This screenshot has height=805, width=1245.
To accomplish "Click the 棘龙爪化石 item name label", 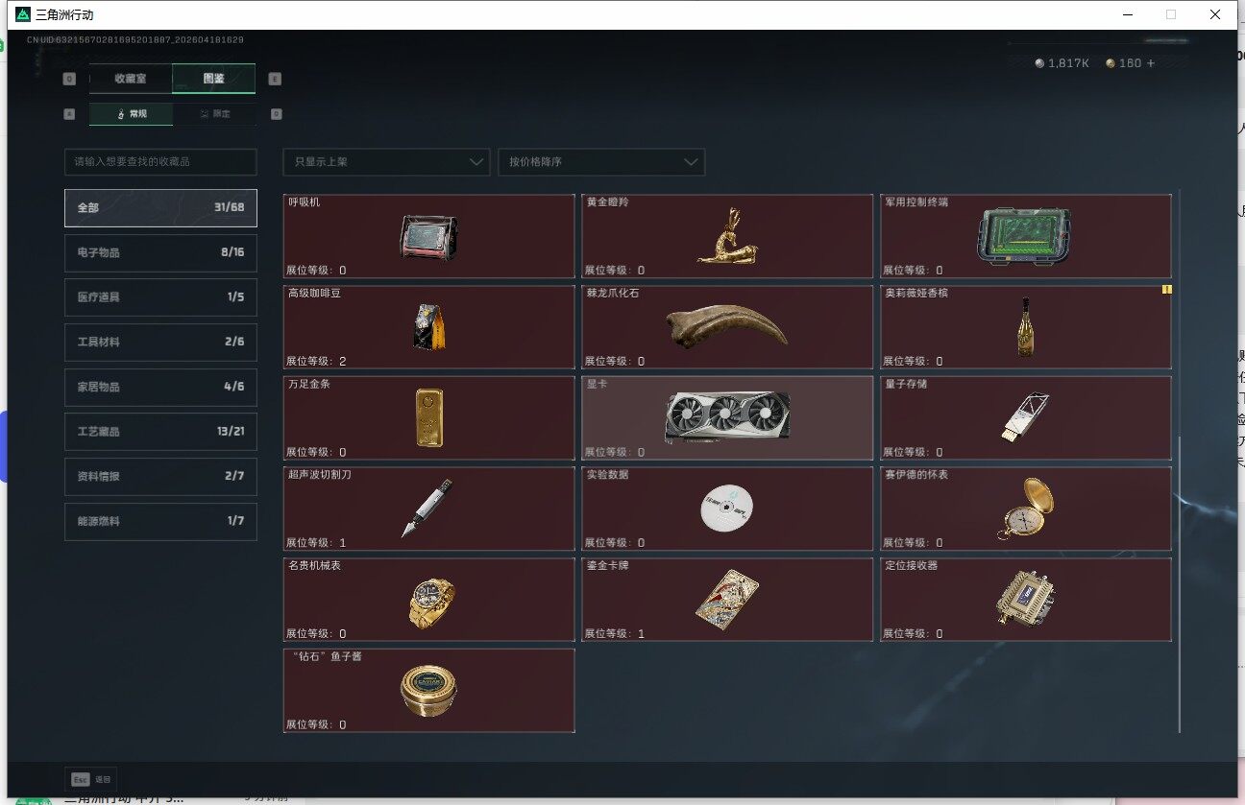I will pyautogui.click(x=613, y=293).
